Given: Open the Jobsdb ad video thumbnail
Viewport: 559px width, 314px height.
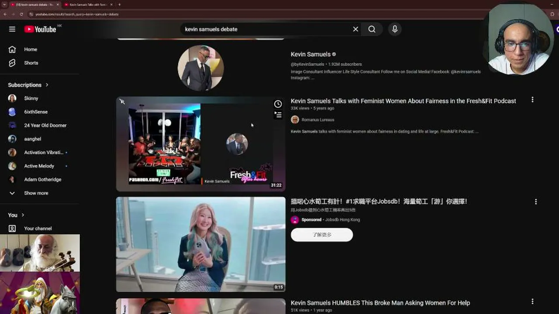Looking at the screenshot, I should coord(200,244).
